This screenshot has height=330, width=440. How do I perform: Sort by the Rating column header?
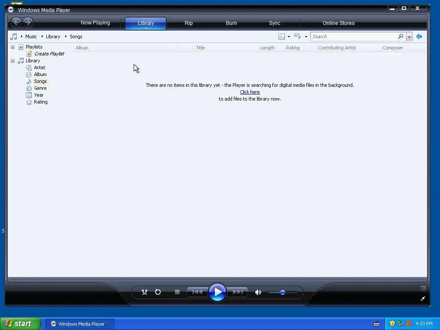pos(300,48)
